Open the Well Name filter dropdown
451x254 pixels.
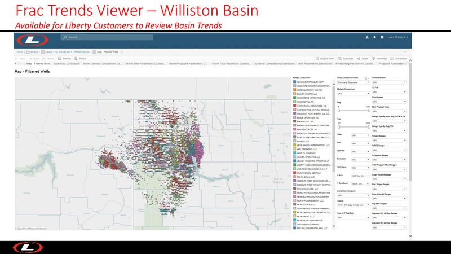point(360,168)
